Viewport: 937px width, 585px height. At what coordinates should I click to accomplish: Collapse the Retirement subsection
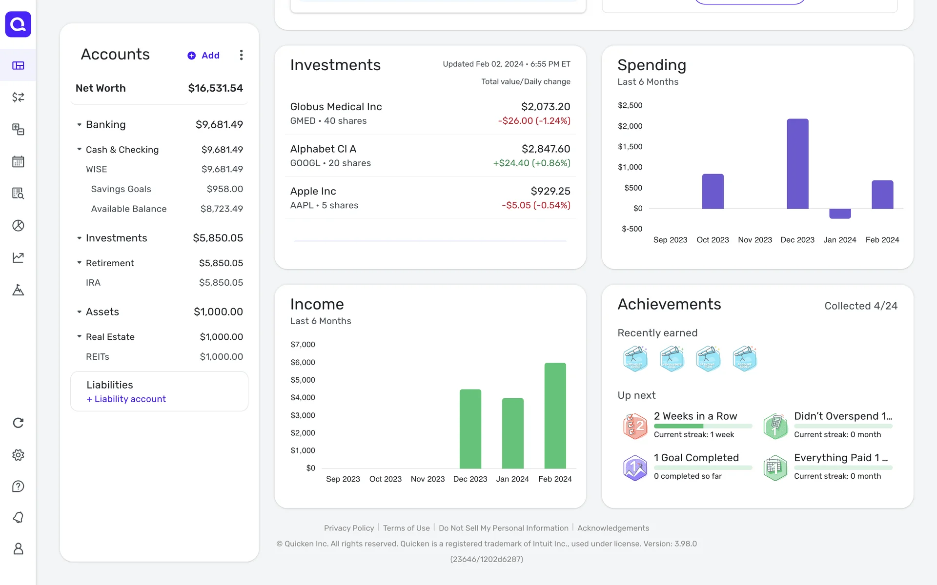pos(79,263)
